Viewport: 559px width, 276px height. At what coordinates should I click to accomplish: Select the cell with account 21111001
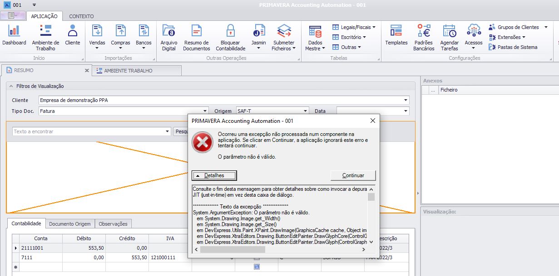[41, 248]
